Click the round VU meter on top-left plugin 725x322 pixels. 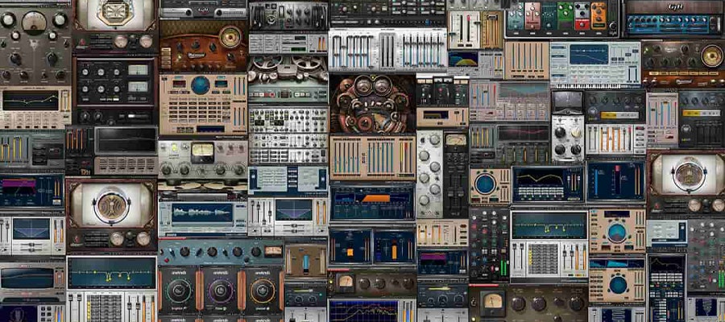point(34,22)
